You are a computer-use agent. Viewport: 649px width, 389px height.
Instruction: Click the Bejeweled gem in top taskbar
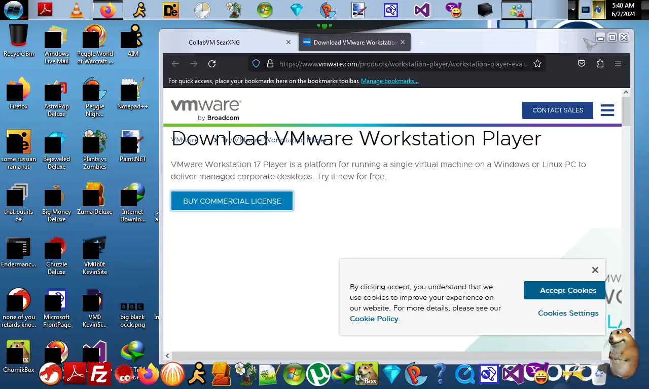[297, 10]
